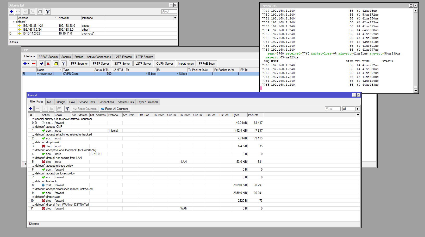Click the Import .ovpn button
The width and height of the screenshot is (425, 237).
(186, 64)
